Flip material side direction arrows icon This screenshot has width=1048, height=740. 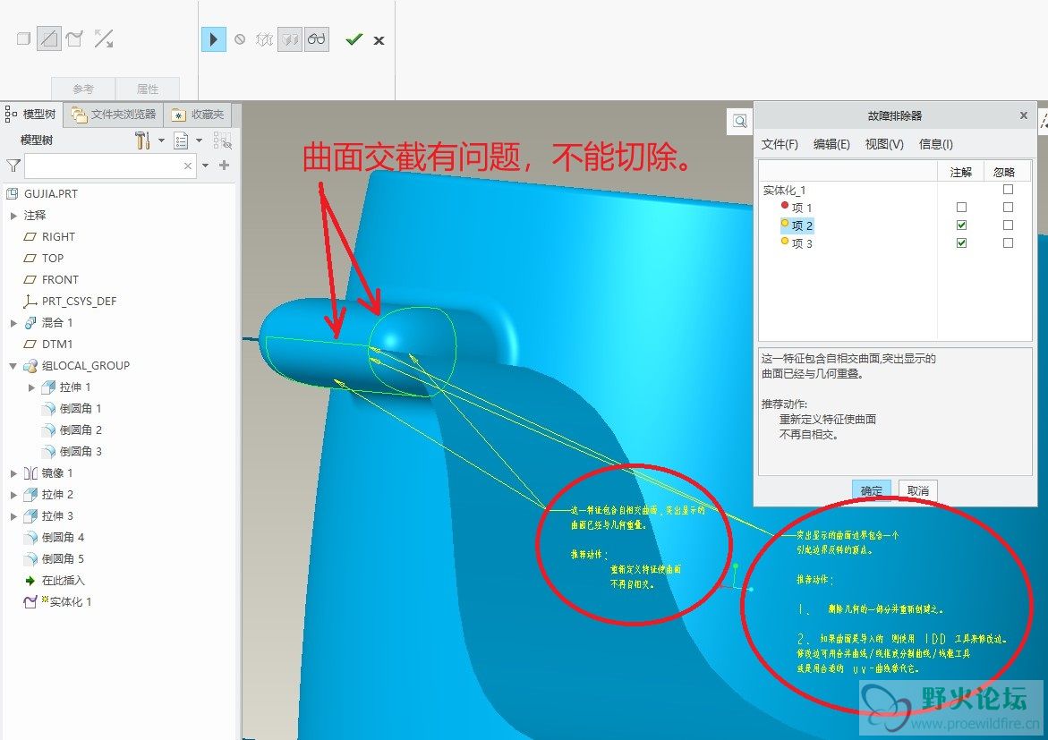pos(104,38)
